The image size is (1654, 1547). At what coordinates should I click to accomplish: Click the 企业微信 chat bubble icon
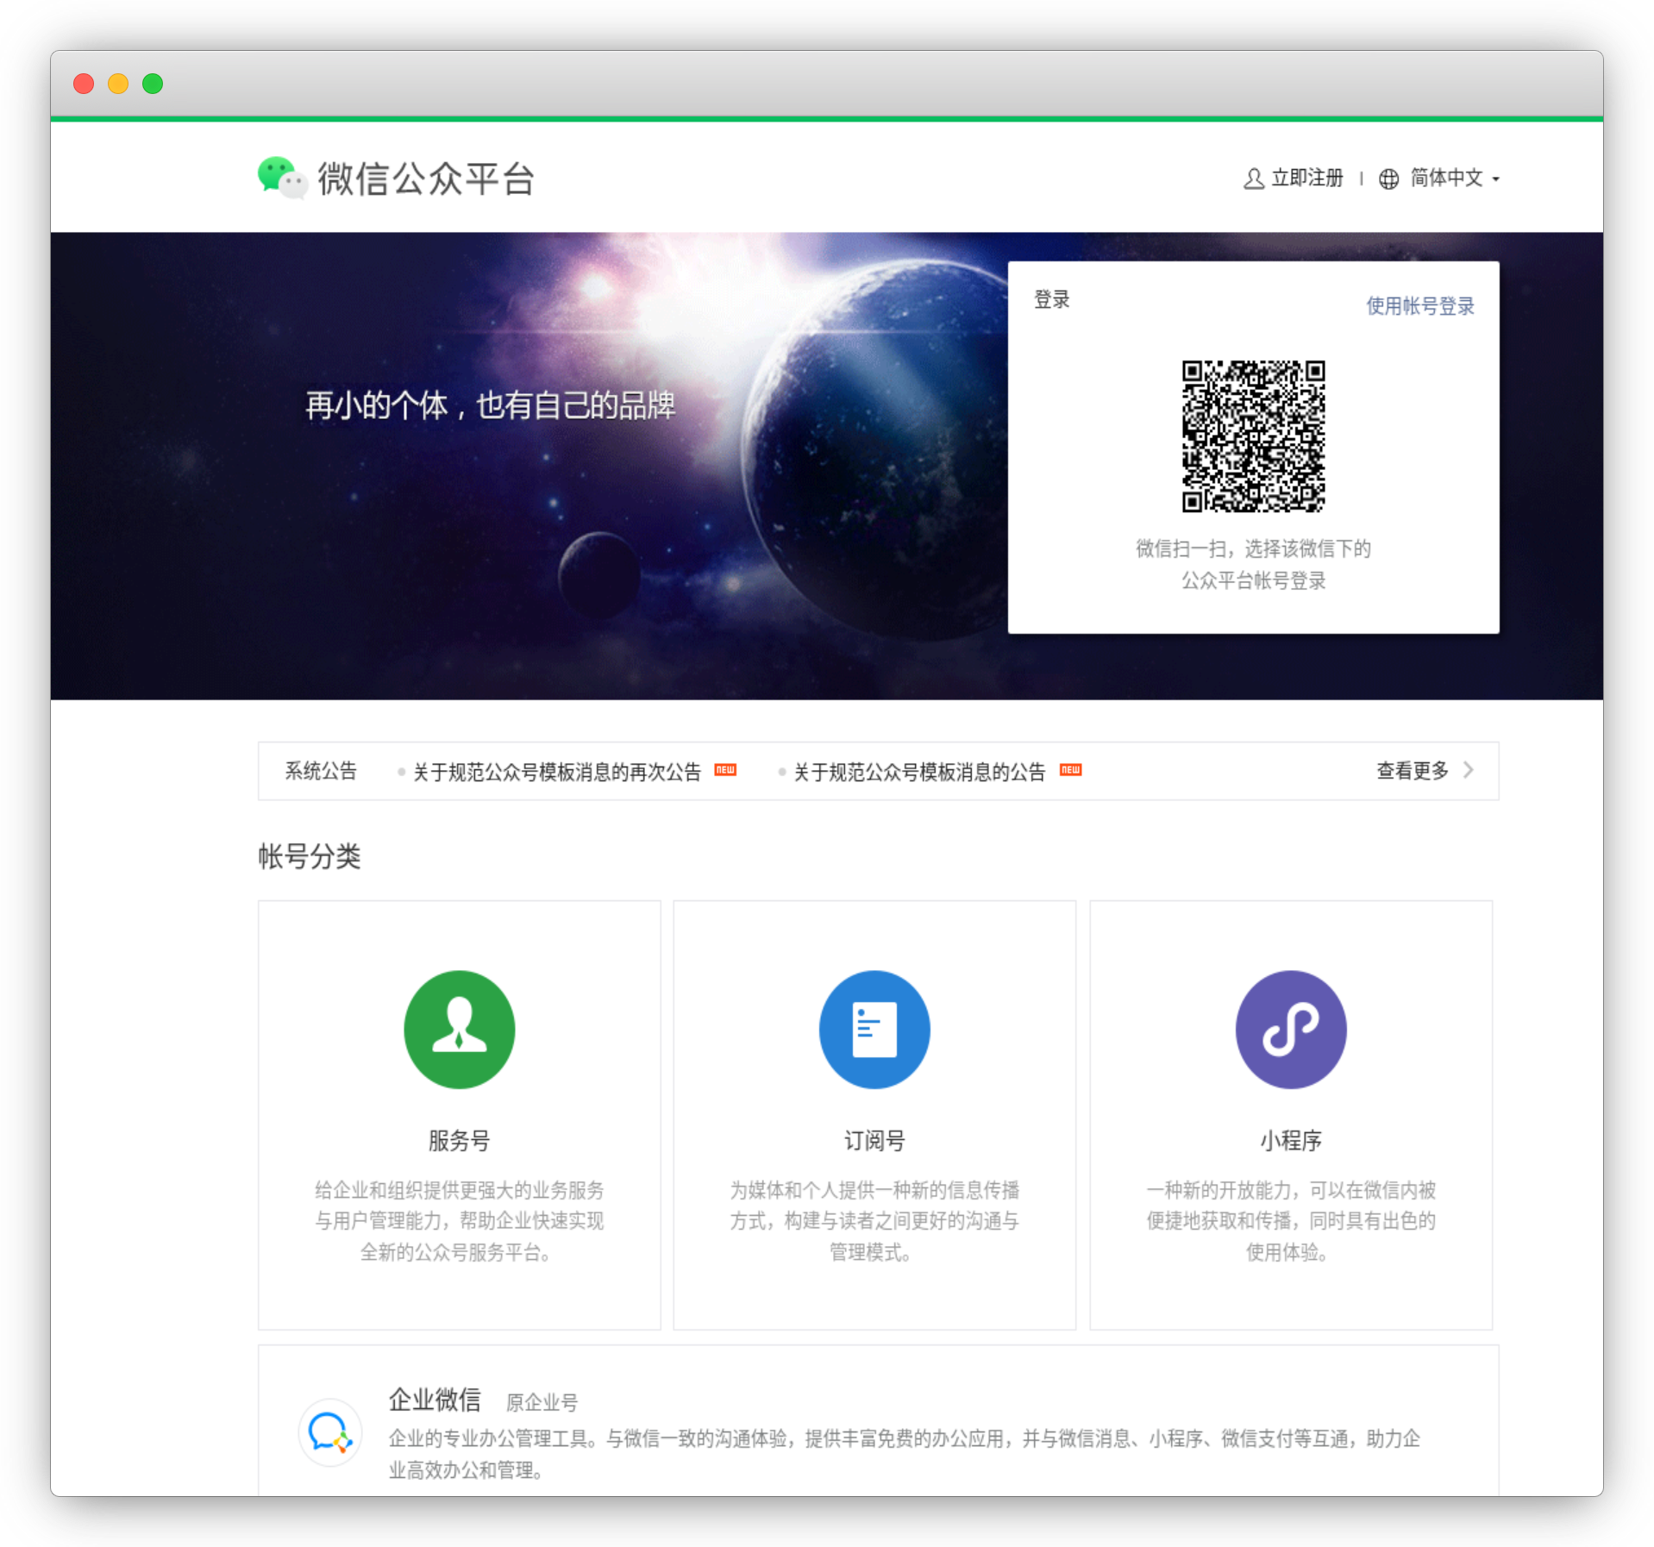tap(329, 1432)
